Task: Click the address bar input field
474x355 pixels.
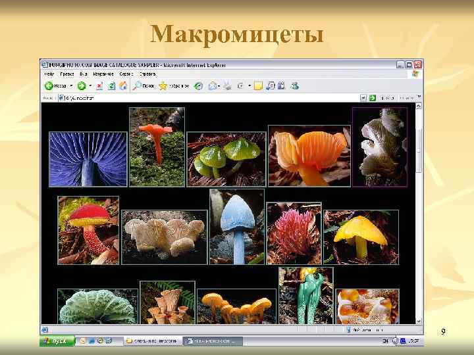Action: pyautogui.click(x=209, y=98)
